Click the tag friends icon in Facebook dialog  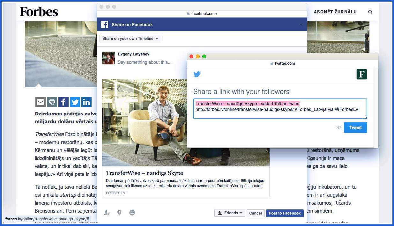click(107, 213)
